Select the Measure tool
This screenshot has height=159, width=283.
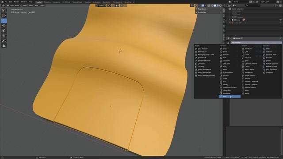[x=4, y=45]
